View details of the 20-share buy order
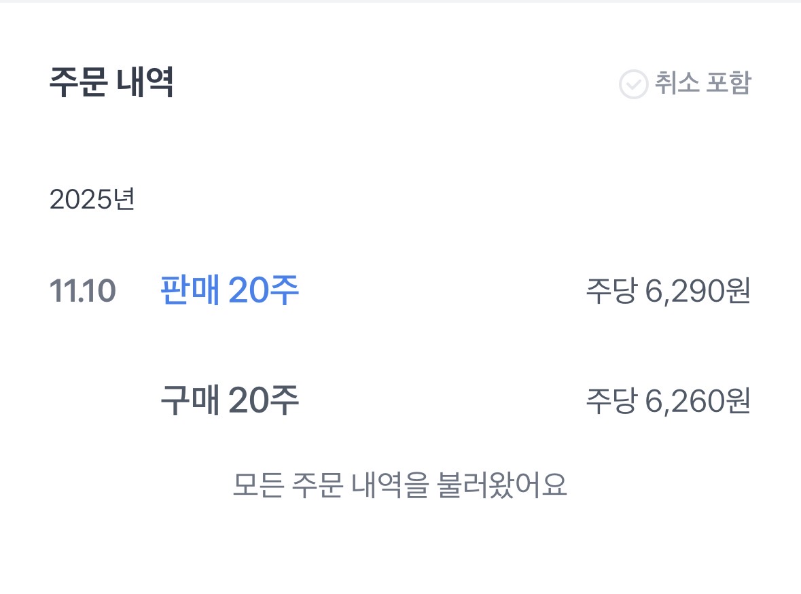Screen dimensions: 801x594 pyautogui.click(x=230, y=401)
